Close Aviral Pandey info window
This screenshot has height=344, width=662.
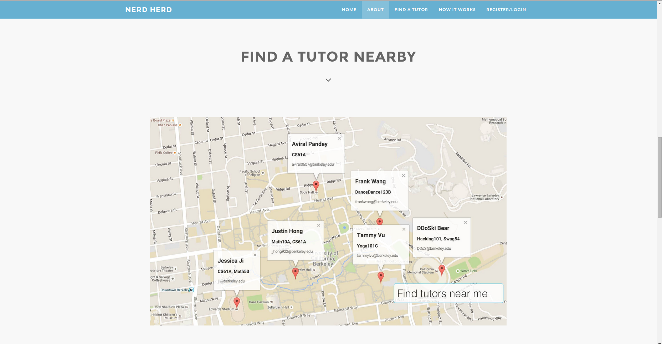click(339, 138)
